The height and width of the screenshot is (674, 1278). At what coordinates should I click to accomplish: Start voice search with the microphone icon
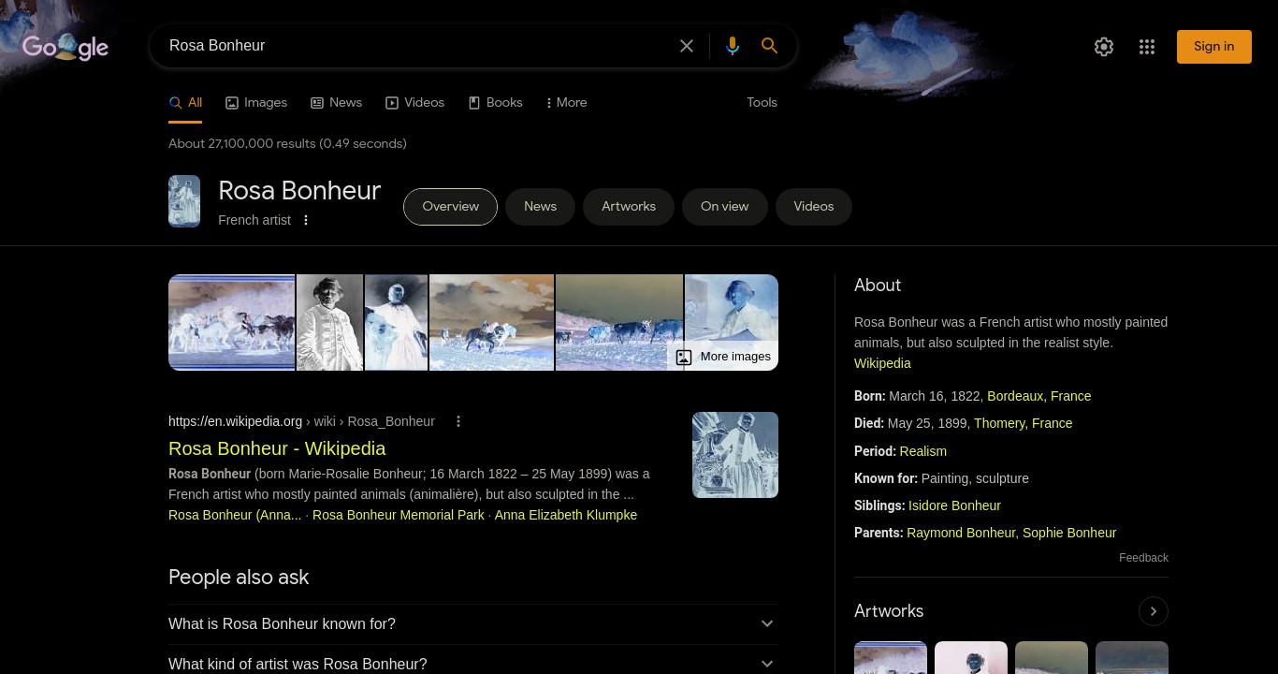tap(733, 46)
